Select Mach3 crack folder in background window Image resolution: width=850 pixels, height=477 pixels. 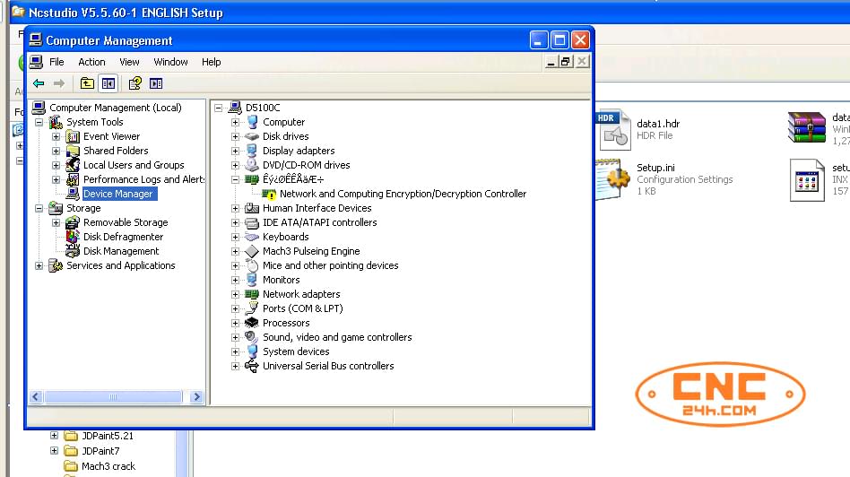pos(108,466)
